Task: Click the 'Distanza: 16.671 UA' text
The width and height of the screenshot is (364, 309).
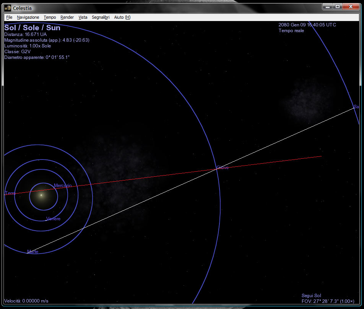Action: coord(25,34)
